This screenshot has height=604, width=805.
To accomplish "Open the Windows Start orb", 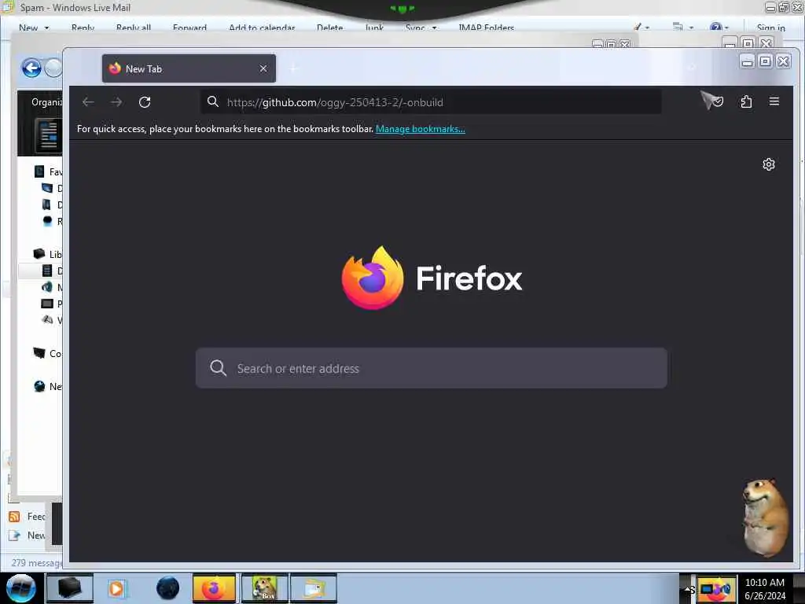I will pos(20,588).
